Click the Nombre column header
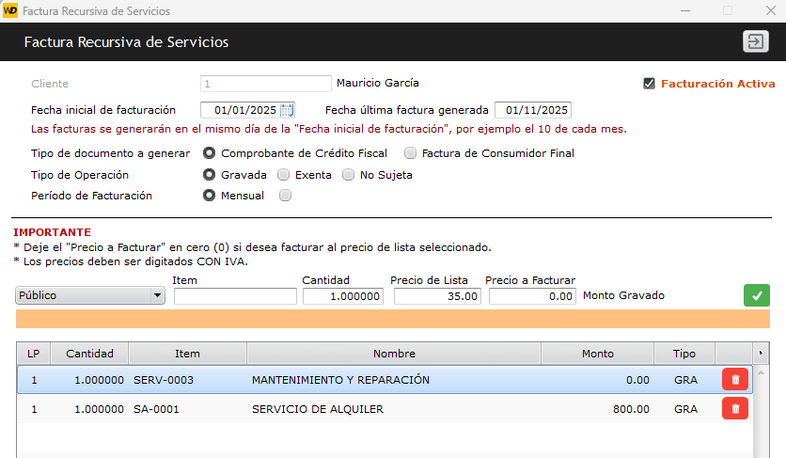 click(394, 354)
